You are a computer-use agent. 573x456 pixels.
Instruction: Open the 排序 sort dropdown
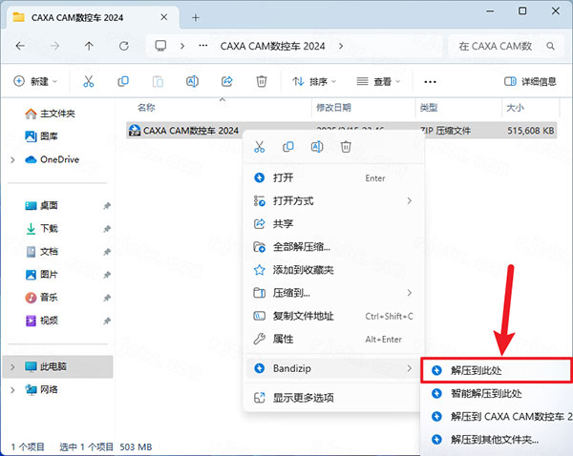click(314, 81)
